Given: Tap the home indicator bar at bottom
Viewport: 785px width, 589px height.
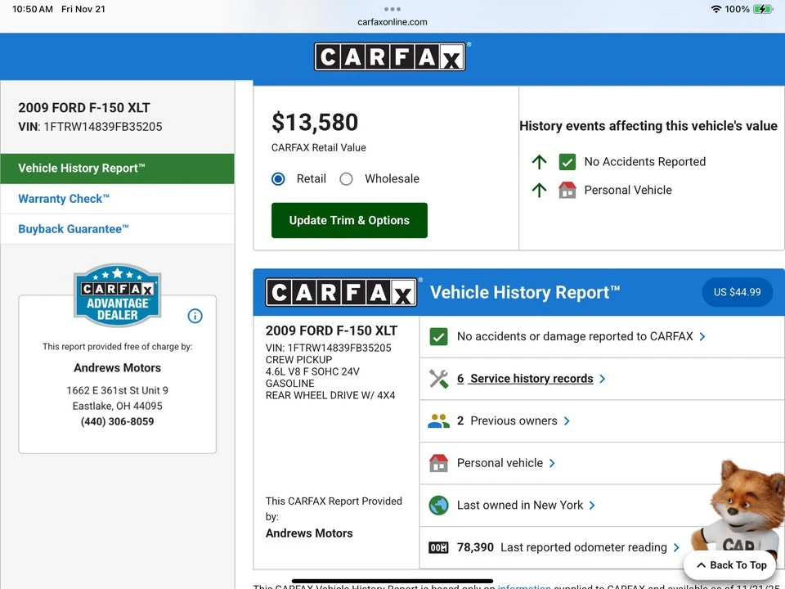Looking at the screenshot, I should [x=392, y=582].
